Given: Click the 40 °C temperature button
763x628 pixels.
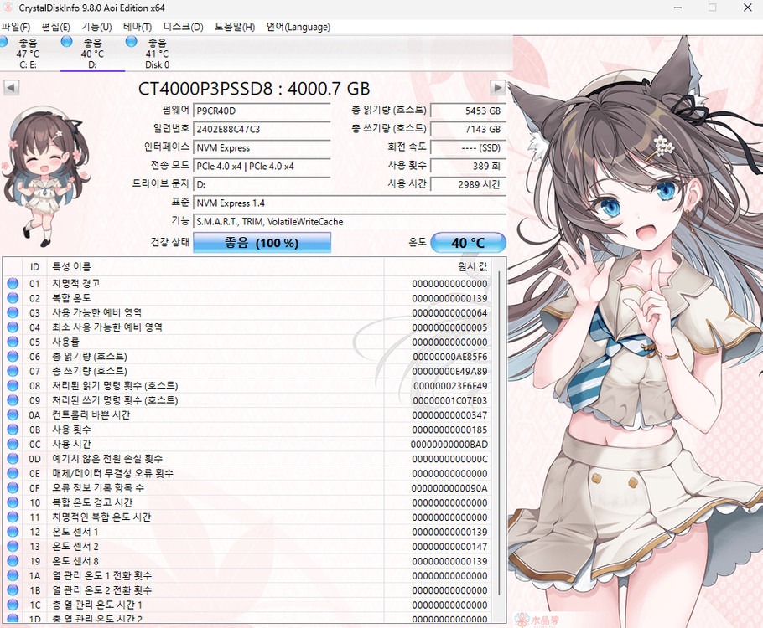Looking at the screenshot, I should click(x=468, y=242).
